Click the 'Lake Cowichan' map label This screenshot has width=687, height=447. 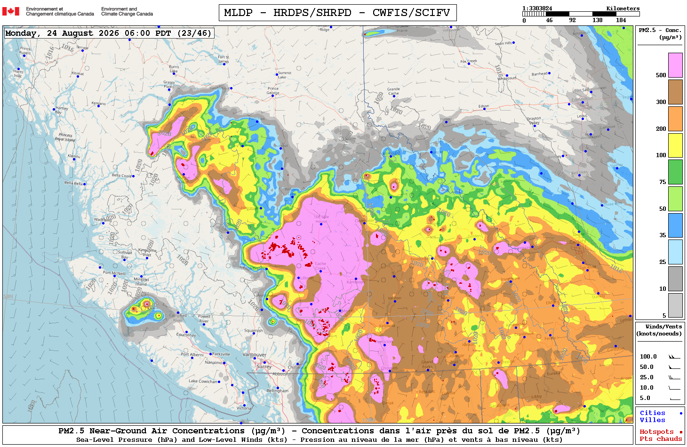pyautogui.click(x=203, y=381)
